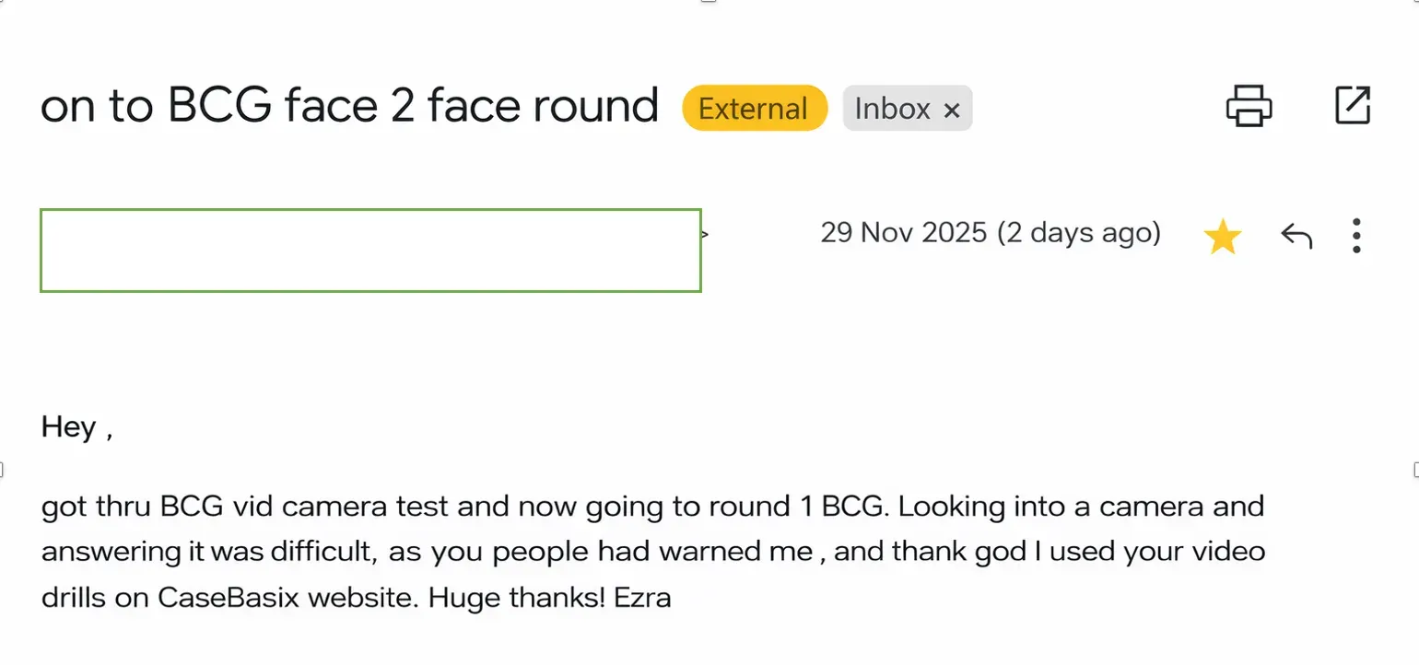
Task: Select the grey Inbox label chip
Action: click(x=892, y=109)
